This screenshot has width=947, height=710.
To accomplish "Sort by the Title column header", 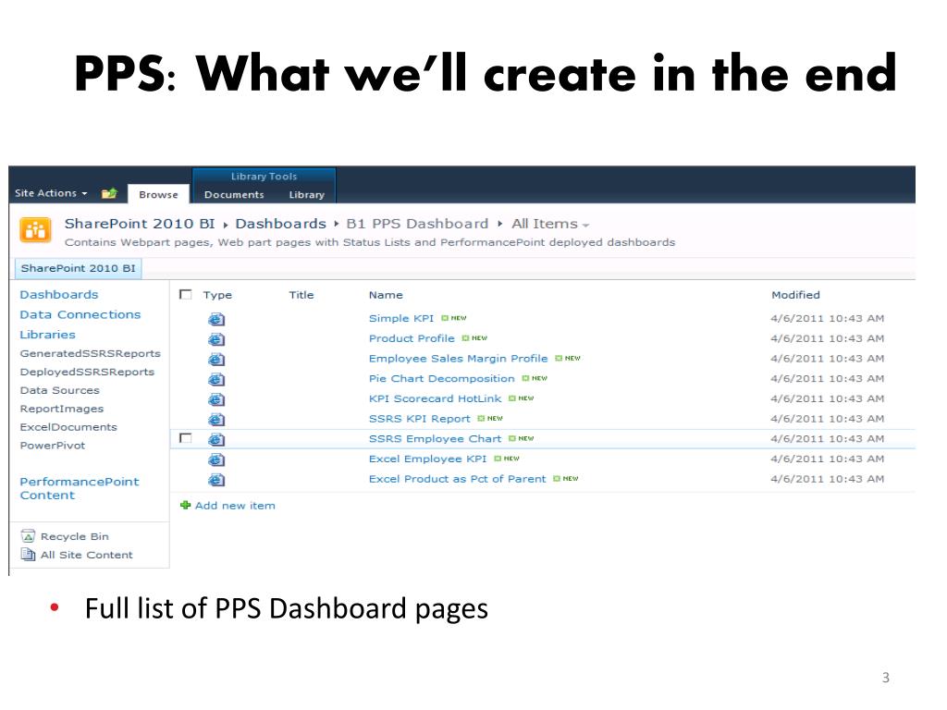I will (x=301, y=295).
